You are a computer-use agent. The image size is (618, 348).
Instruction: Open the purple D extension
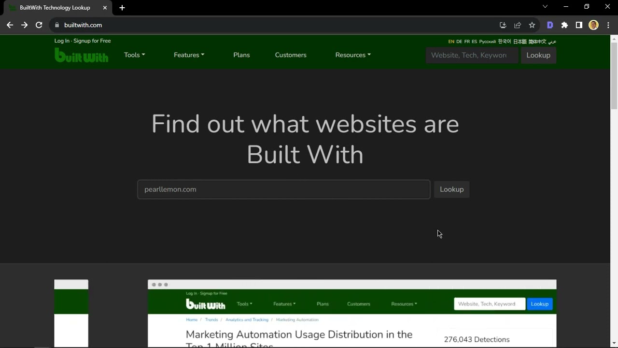coord(550,25)
